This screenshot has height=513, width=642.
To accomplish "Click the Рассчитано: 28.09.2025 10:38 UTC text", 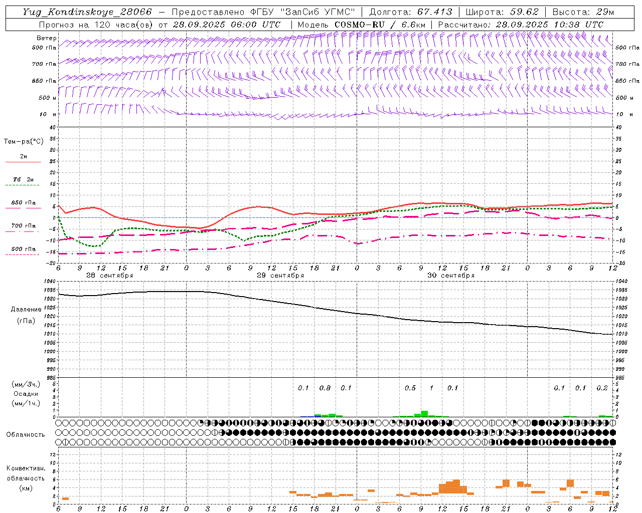I will pyautogui.click(x=521, y=25).
